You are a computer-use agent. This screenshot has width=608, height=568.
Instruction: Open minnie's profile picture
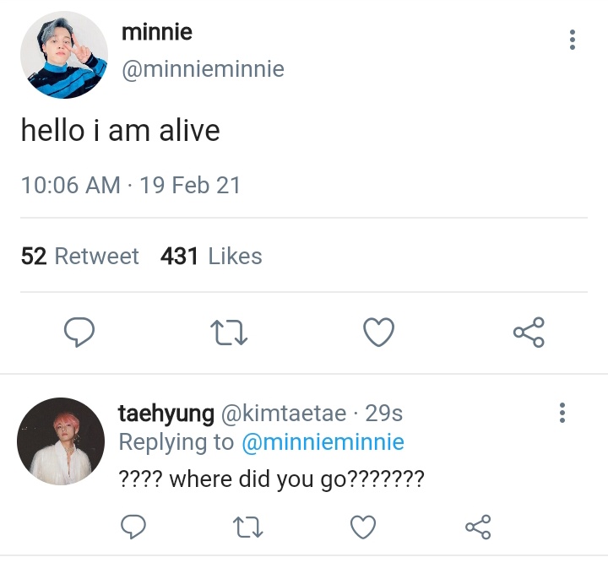(64, 55)
